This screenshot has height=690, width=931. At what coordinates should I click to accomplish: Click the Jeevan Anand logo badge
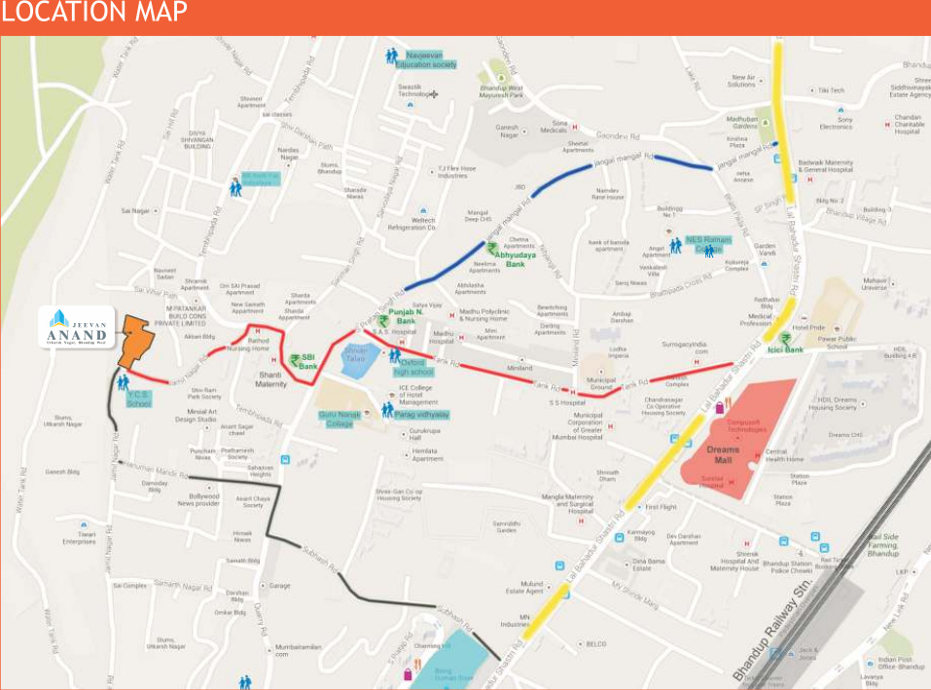point(77,327)
